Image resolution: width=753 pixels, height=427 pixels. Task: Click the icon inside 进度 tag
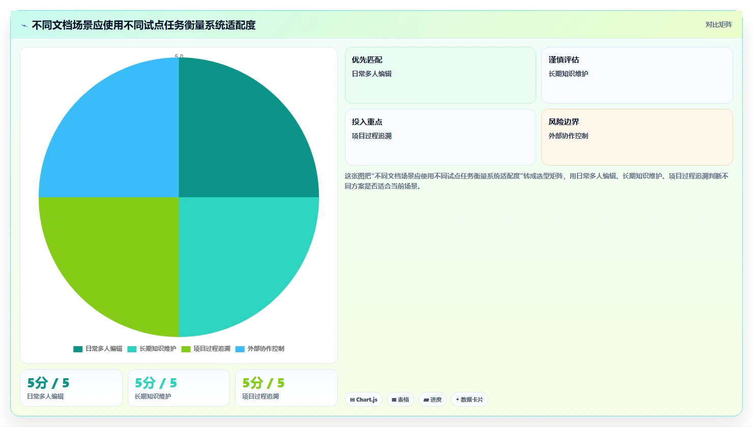click(426, 400)
